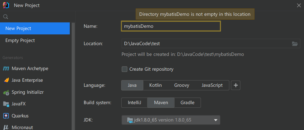Image resolution: width=304 pixels, height=130 pixels.
Task: Click the JavaFX generator icon
Action: pyautogui.click(x=6, y=104)
